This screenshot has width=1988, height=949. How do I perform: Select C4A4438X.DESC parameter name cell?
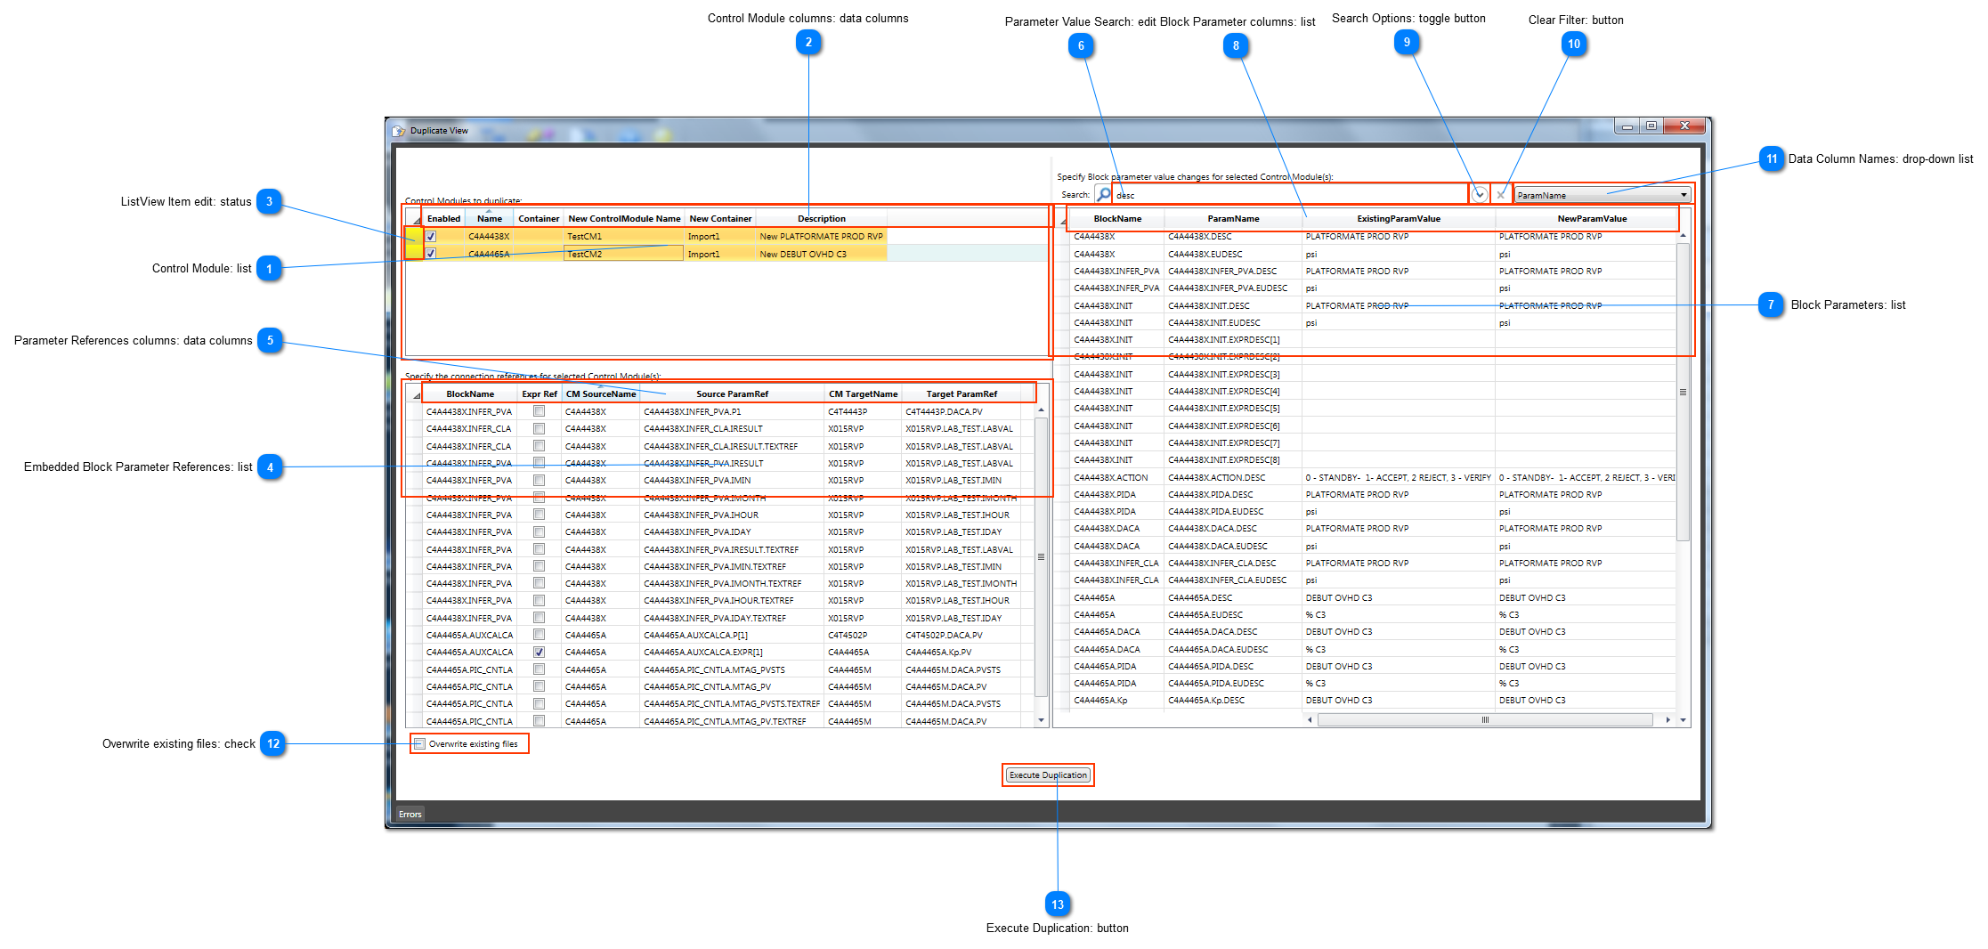click(1233, 237)
